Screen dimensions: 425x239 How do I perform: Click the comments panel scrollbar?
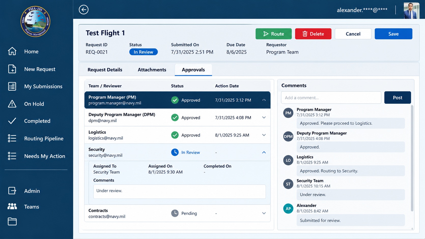click(x=412, y=158)
